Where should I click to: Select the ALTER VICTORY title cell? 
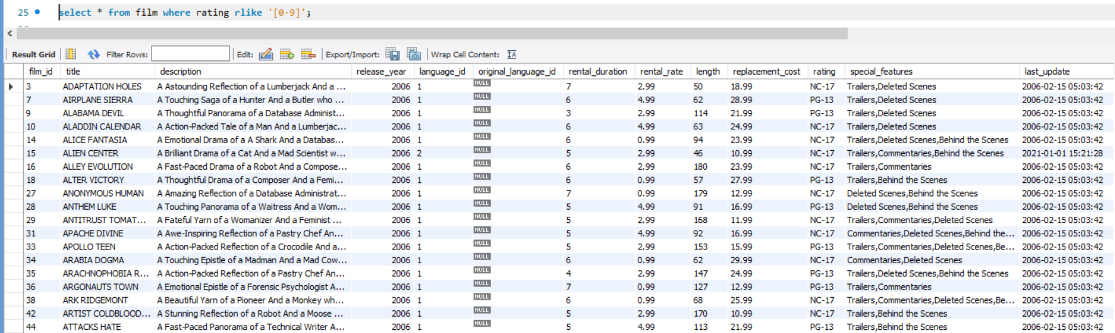click(x=108, y=180)
